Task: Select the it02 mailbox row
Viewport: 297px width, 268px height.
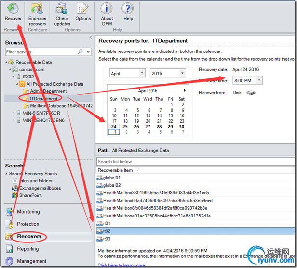Action: (196, 231)
